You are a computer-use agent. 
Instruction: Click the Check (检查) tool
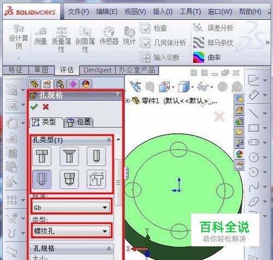tap(153, 28)
